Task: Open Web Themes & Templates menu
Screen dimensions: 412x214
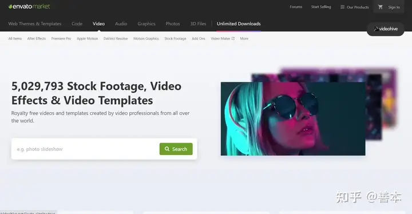Action: 35,23
